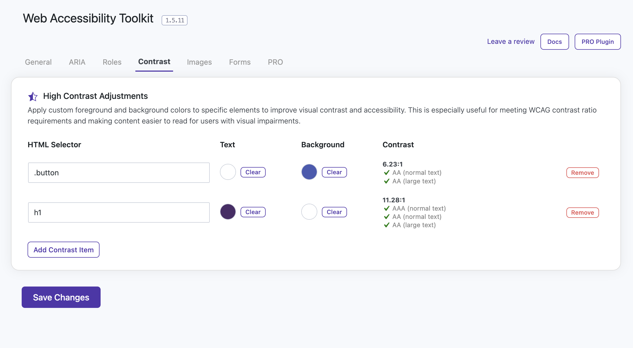Click the Leave a review link

510,41
